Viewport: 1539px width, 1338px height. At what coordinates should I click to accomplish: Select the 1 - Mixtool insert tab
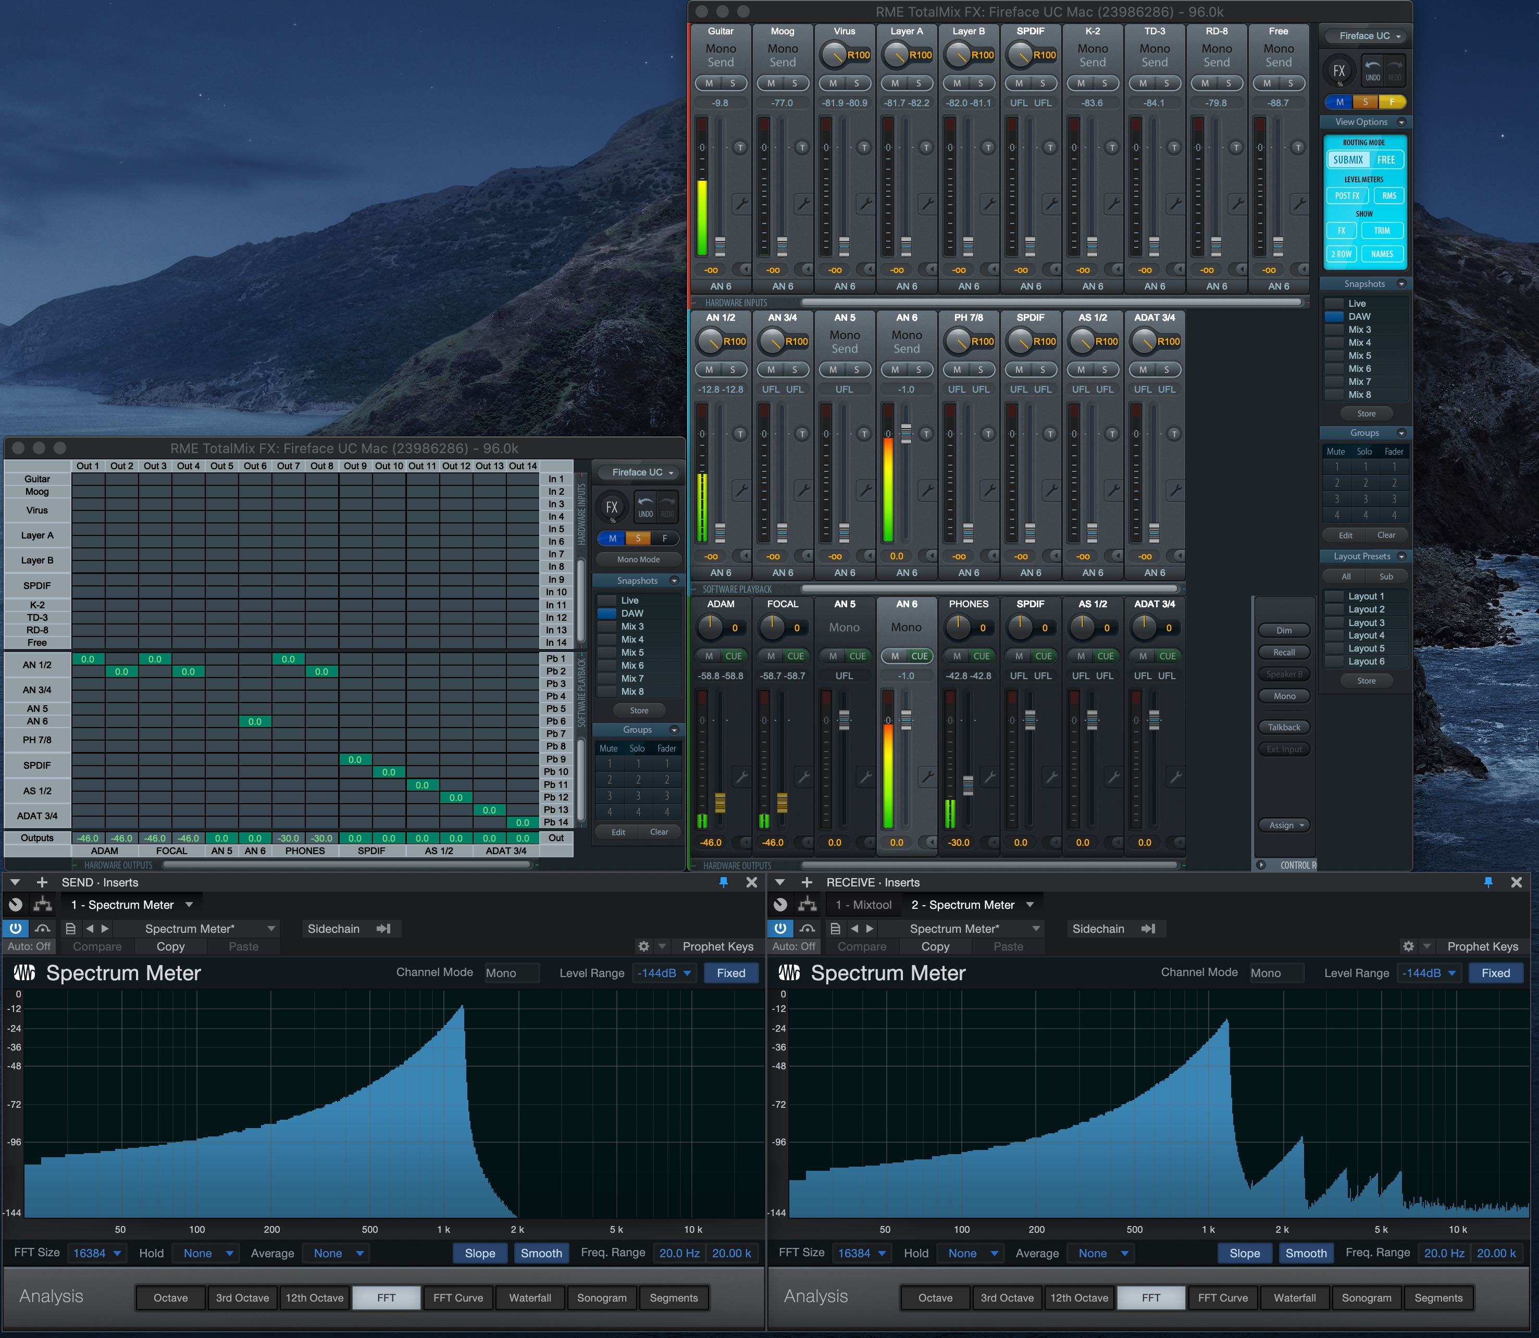pos(862,905)
